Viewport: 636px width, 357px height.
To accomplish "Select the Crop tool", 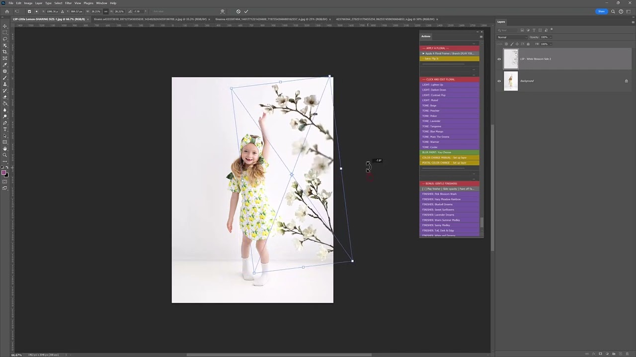I will pyautogui.click(x=5, y=52).
